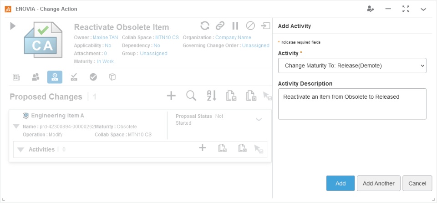This screenshot has height=203, width=437.
Task: Open the Proposal Status chevron menu
Action: (x=259, y=120)
